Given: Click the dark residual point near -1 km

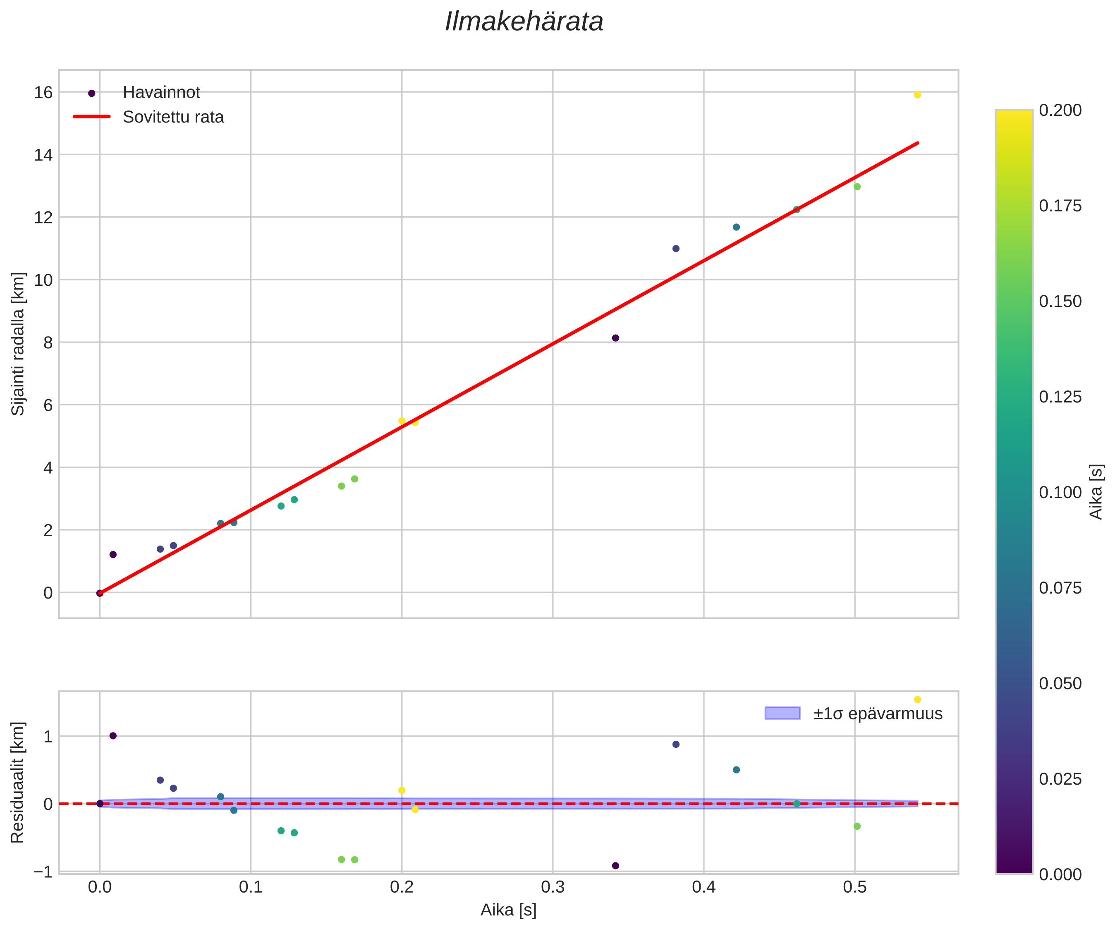Looking at the screenshot, I should point(615,866).
